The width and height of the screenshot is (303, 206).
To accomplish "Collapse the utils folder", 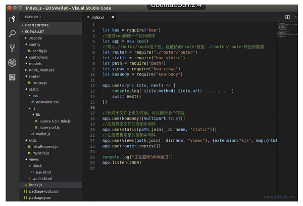I will pos(51,140).
